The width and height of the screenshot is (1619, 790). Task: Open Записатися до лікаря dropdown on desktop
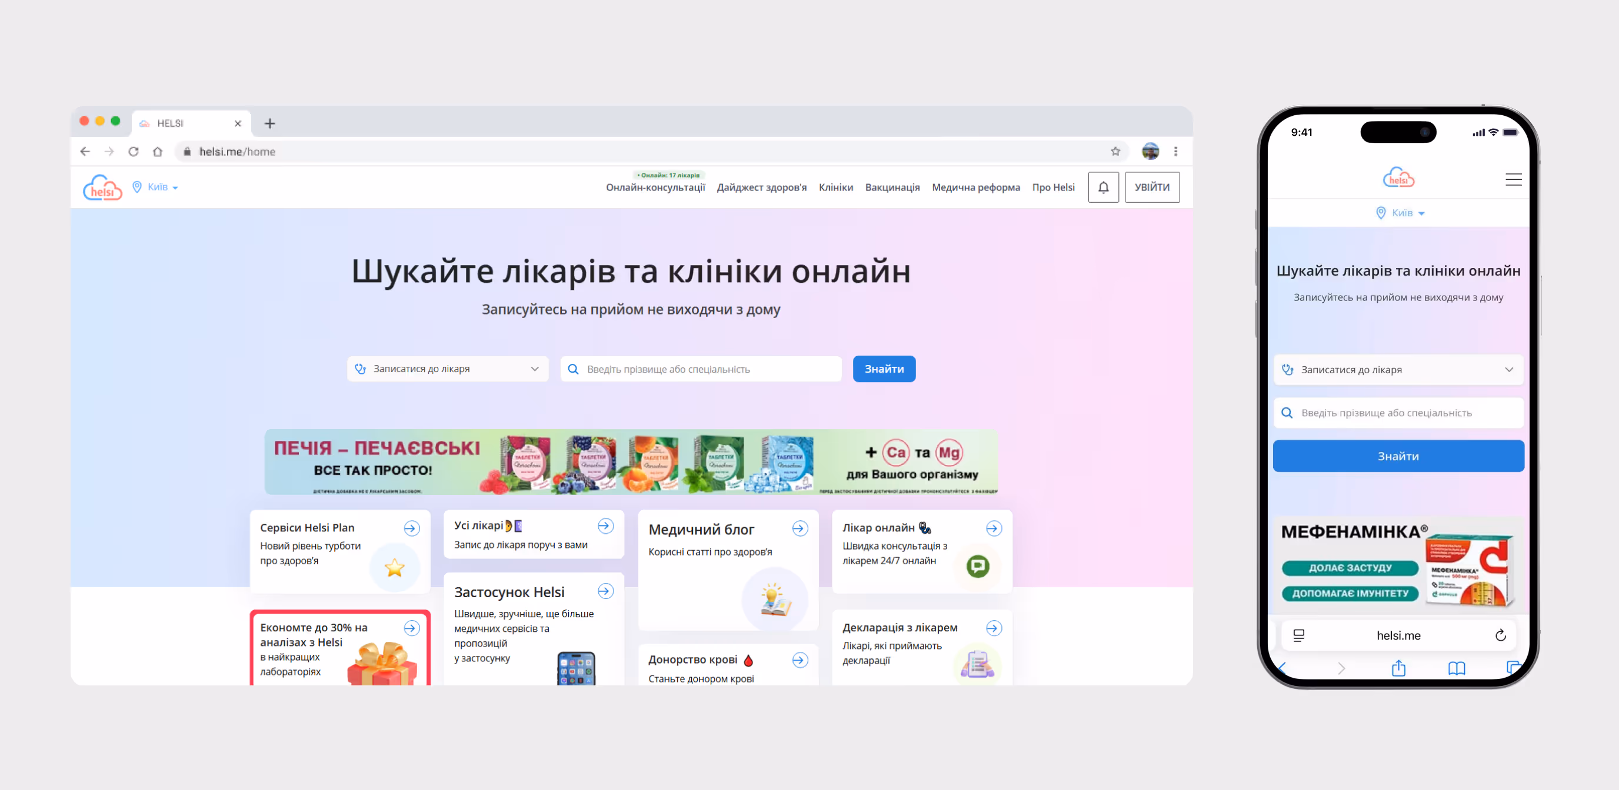(448, 369)
